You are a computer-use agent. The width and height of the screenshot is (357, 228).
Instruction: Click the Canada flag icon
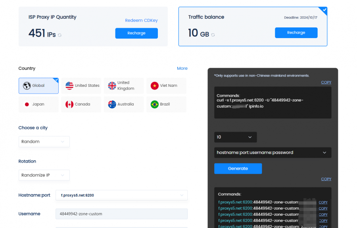point(69,104)
